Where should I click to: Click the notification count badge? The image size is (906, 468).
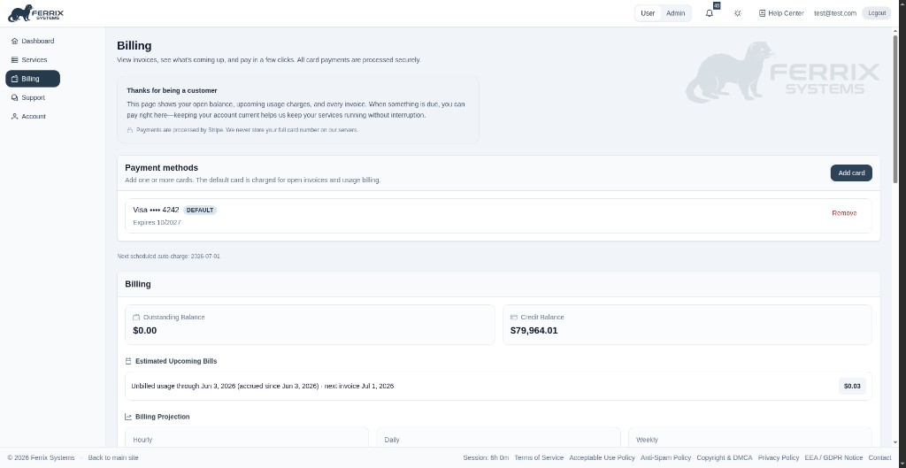717,6
